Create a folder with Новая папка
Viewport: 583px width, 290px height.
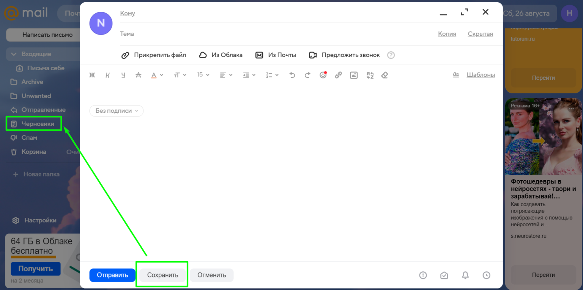coord(36,175)
